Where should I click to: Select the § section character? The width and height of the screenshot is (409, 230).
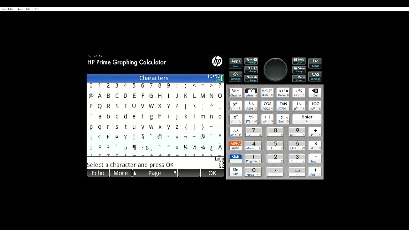click(143, 137)
